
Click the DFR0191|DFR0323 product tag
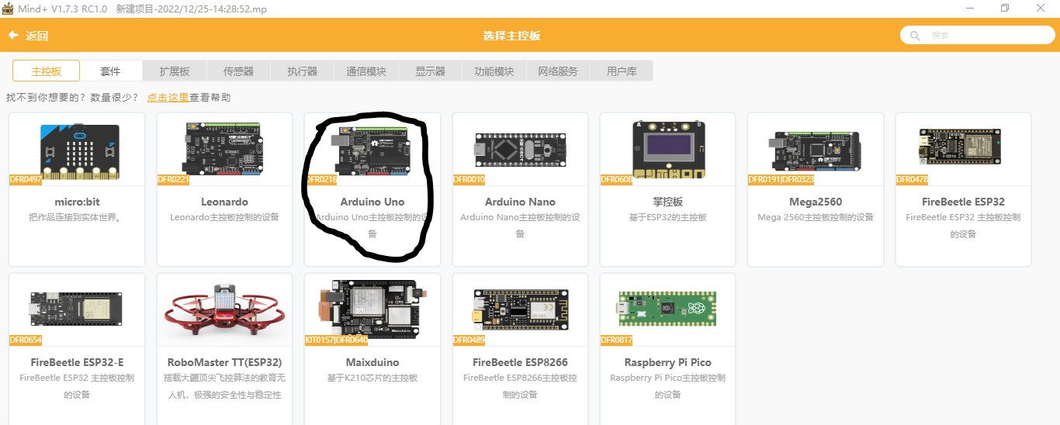point(781,179)
